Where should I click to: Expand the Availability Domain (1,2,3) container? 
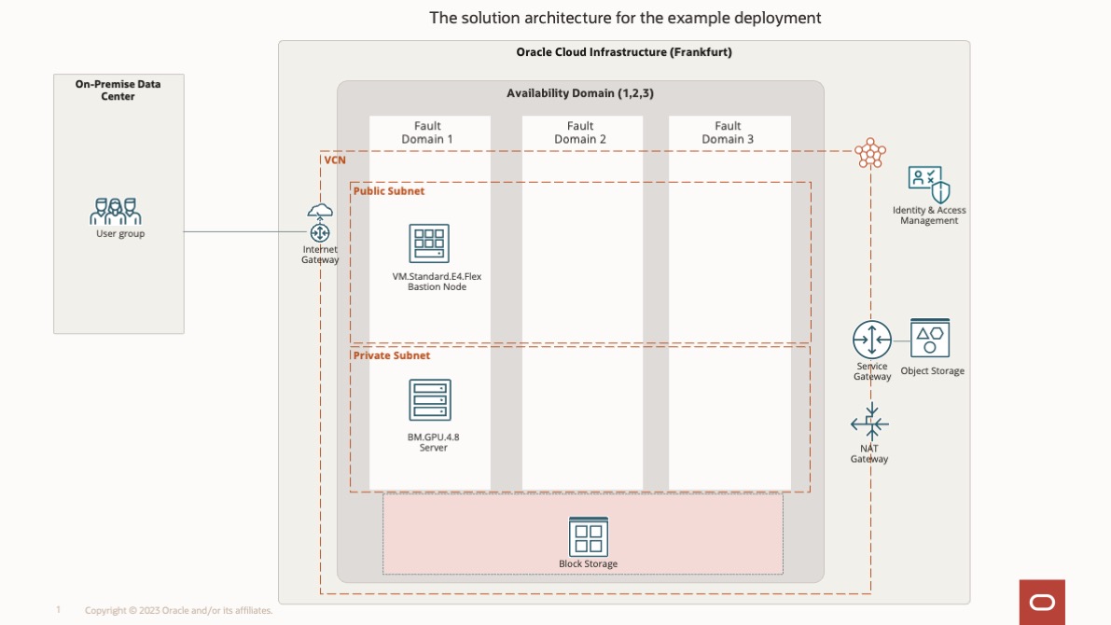[x=580, y=93]
